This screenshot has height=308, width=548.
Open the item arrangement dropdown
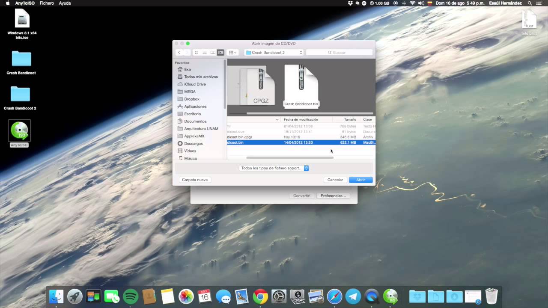coord(233,53)
